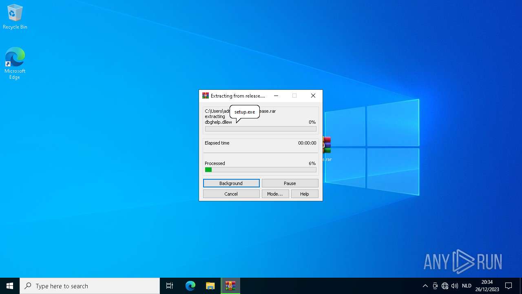The height and width of the screenshot is (294, 522).
Task: Minimize the Extracting dialog window
Action: point(276,96)
